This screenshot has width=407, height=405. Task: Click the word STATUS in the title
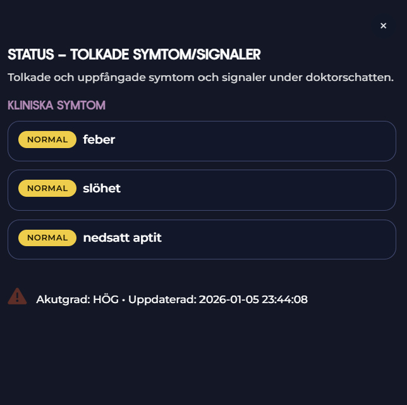tap(30, 55)
